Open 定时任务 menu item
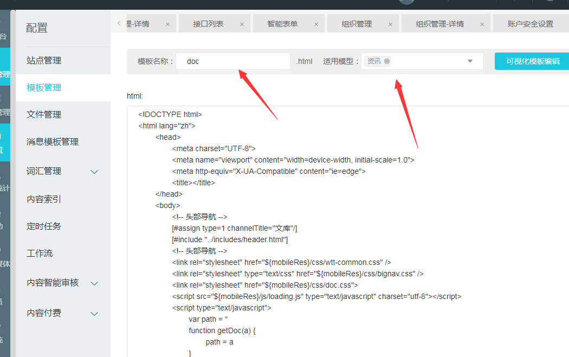Screen dimensions: 569x357 pos(44,226)
